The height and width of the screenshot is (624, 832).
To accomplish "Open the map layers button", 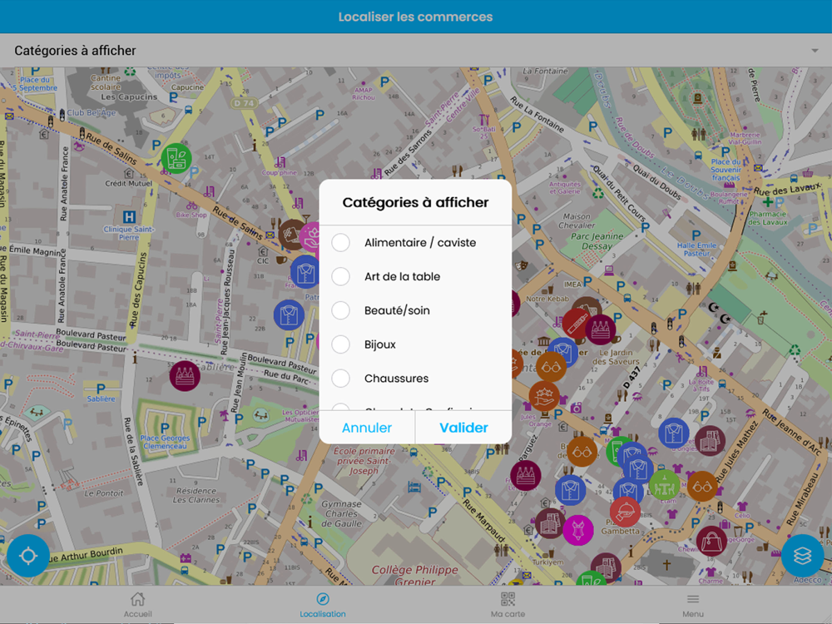I will [x=802, y=556].
